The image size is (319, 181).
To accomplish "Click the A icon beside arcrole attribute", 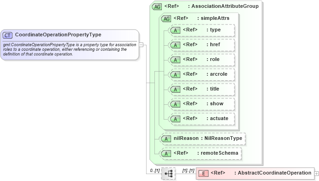I will [175, 75].
